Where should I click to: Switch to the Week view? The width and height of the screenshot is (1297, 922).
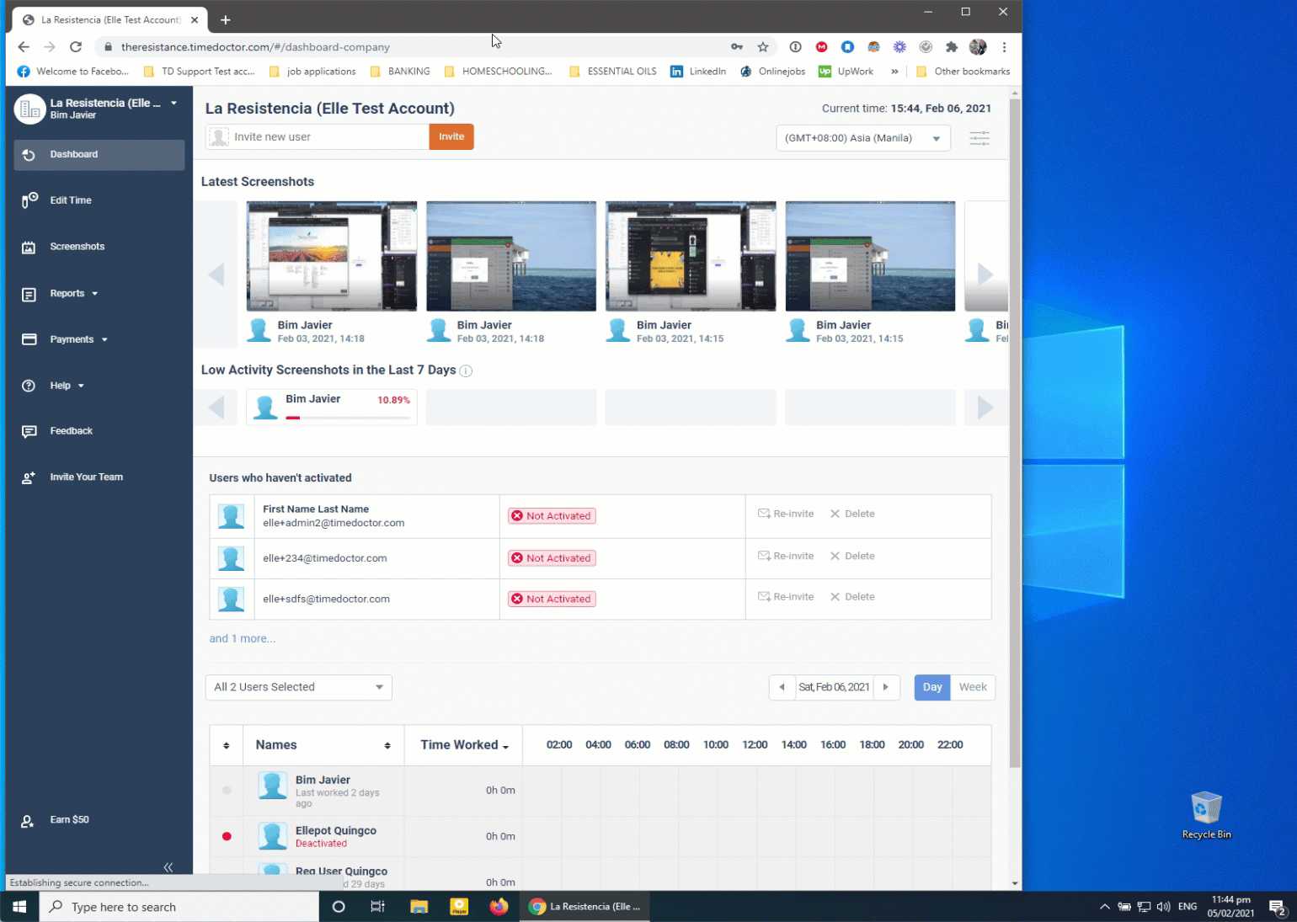(x=972, y=687)
